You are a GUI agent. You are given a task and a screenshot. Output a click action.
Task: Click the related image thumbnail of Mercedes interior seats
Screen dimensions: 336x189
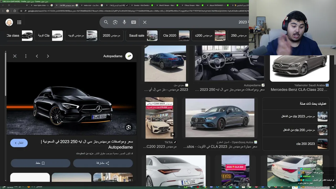pos(322,130)
